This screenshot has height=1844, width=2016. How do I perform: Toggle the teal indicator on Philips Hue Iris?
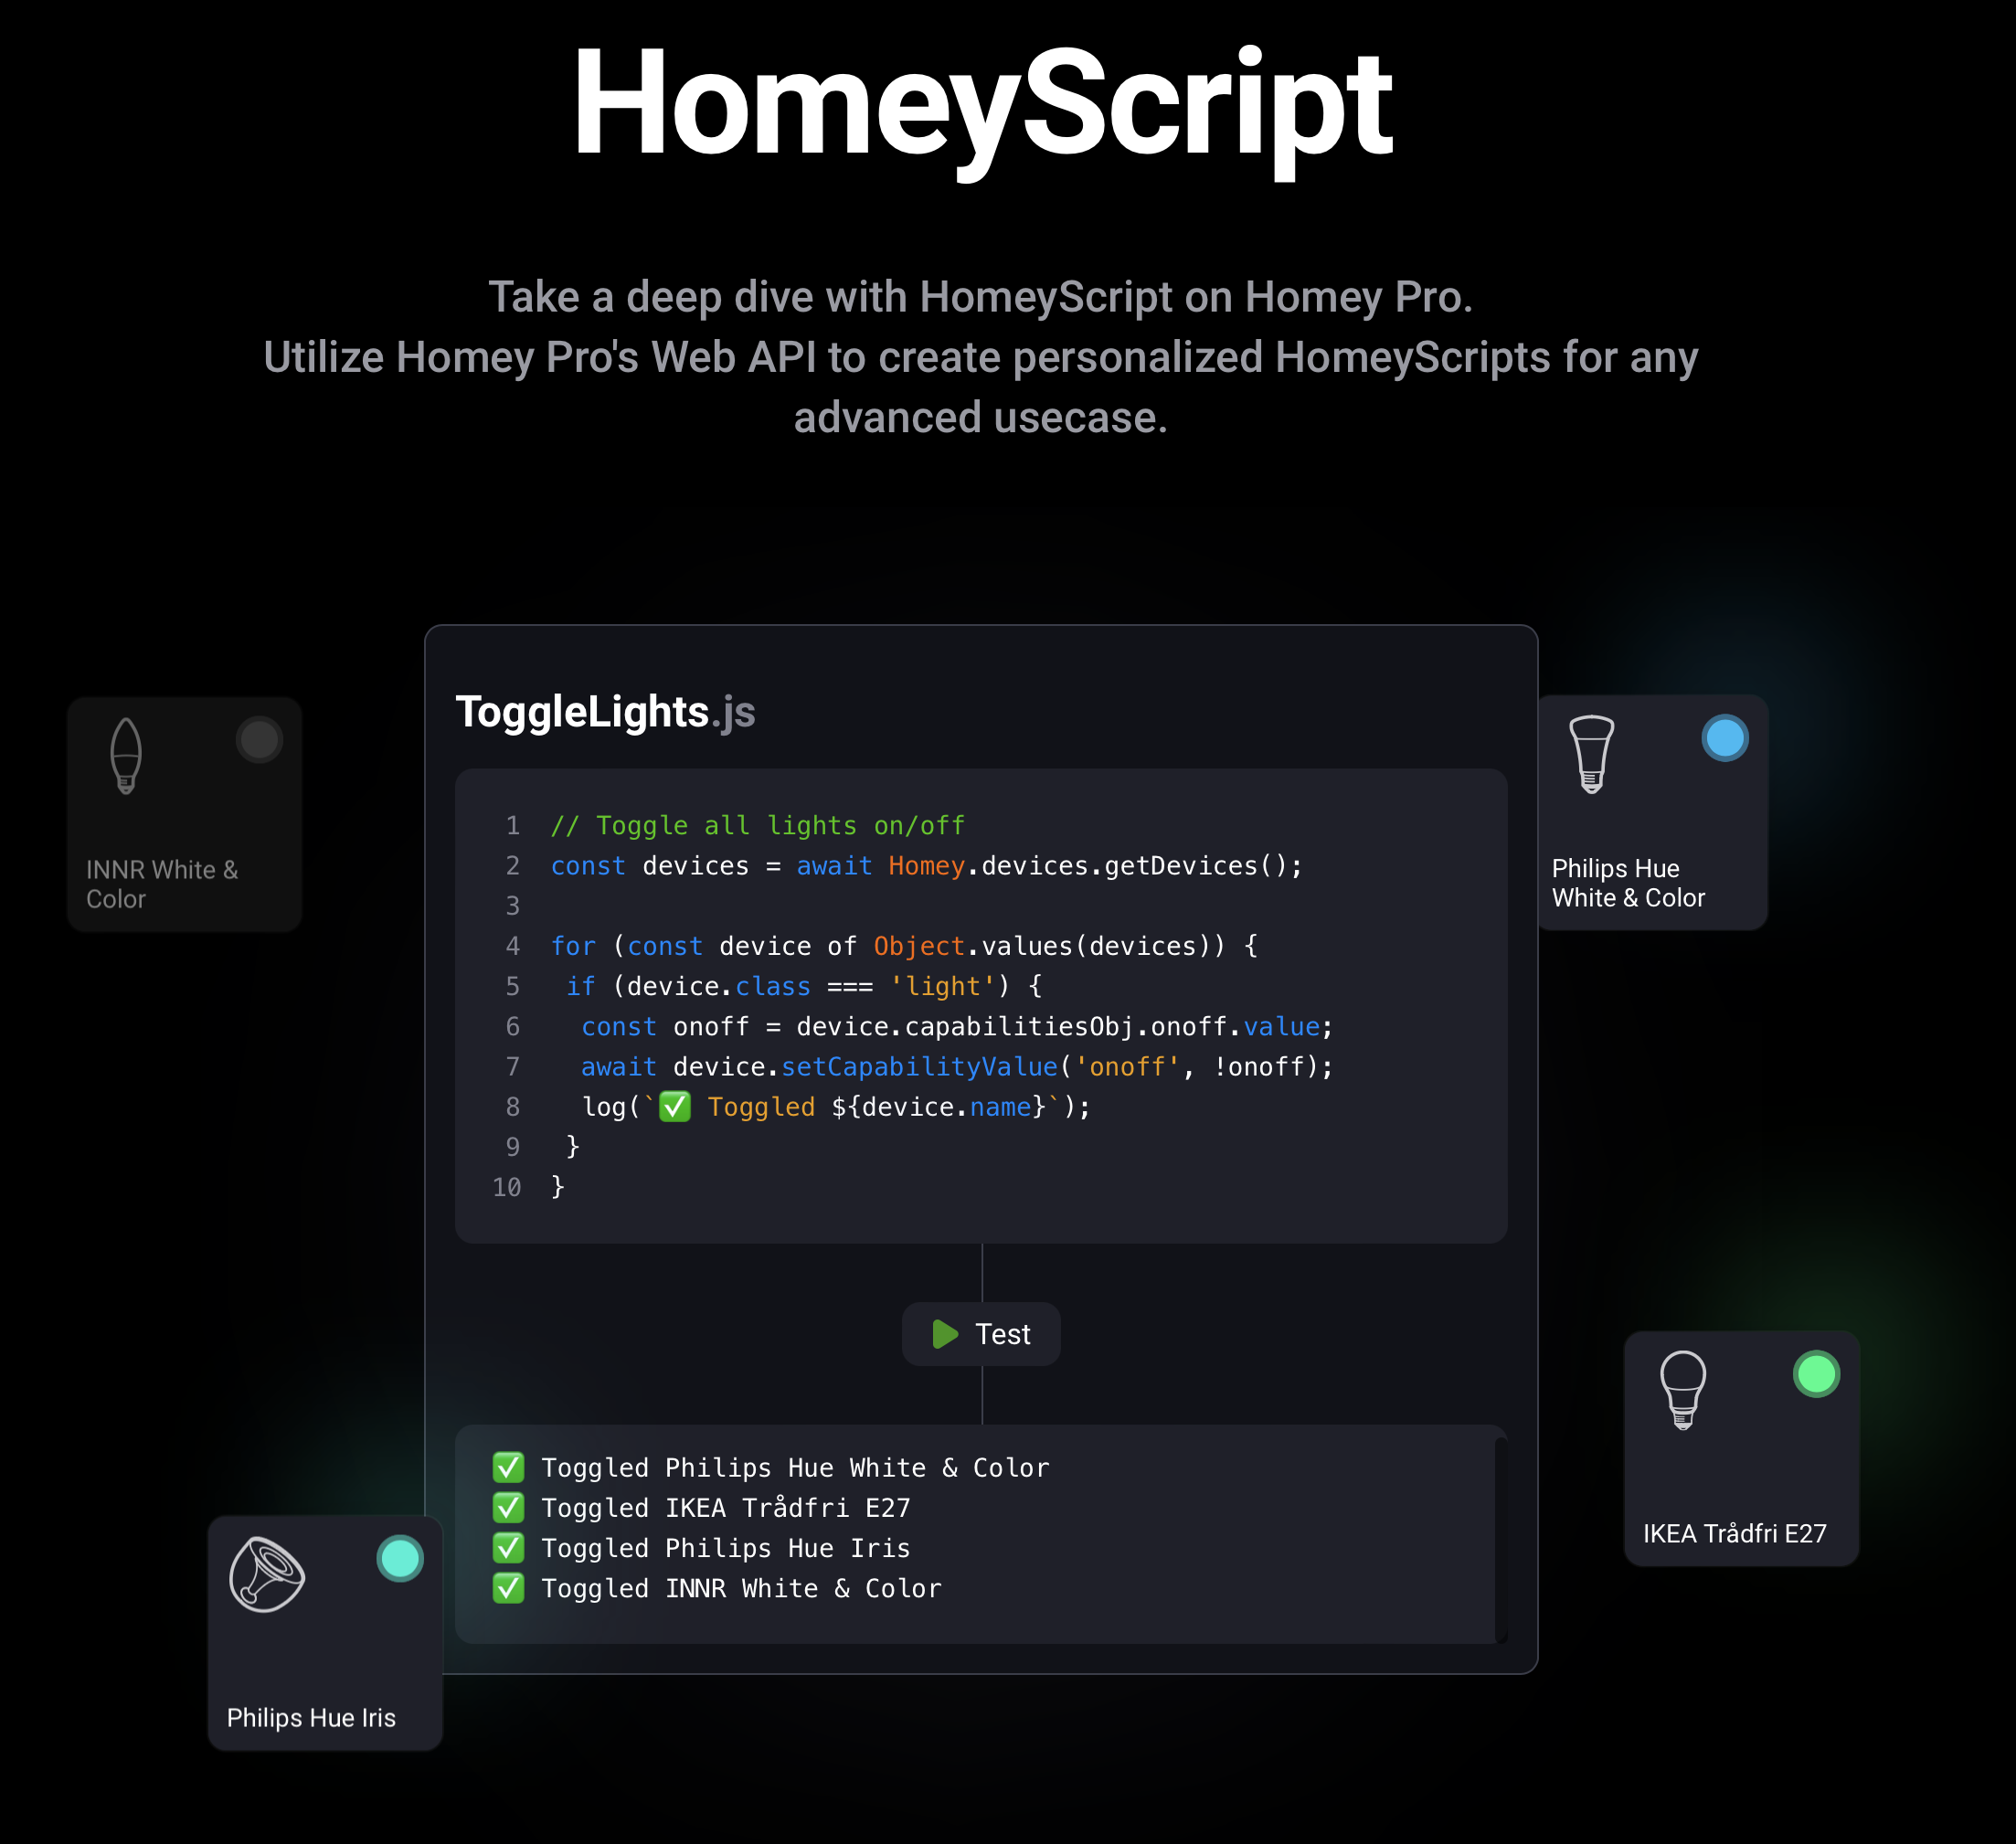(x=400, y=1558)
